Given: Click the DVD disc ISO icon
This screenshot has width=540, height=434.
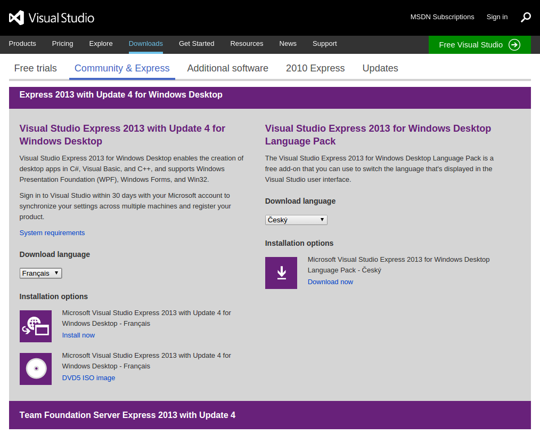Looking at the screenshot, I should (x=36, y=369).
